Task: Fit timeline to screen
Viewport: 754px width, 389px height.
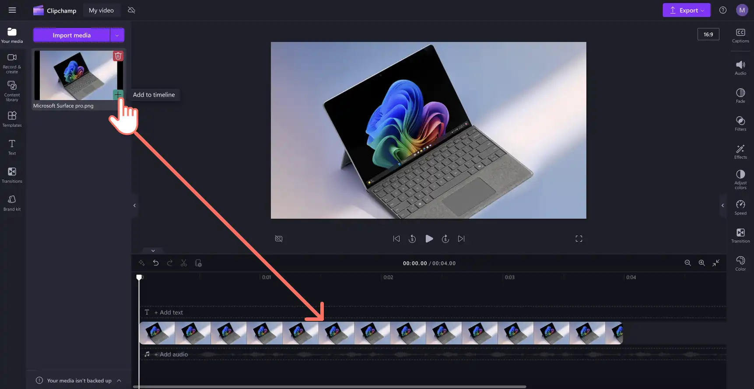Action: (x=716, y=263)
